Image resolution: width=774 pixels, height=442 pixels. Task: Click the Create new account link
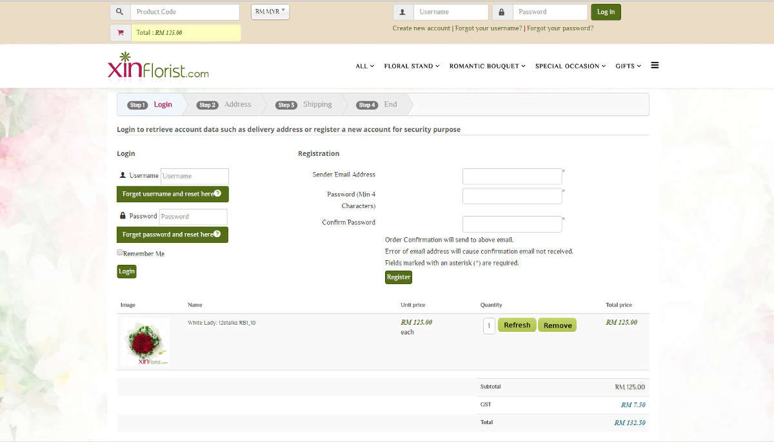point(421,28)
